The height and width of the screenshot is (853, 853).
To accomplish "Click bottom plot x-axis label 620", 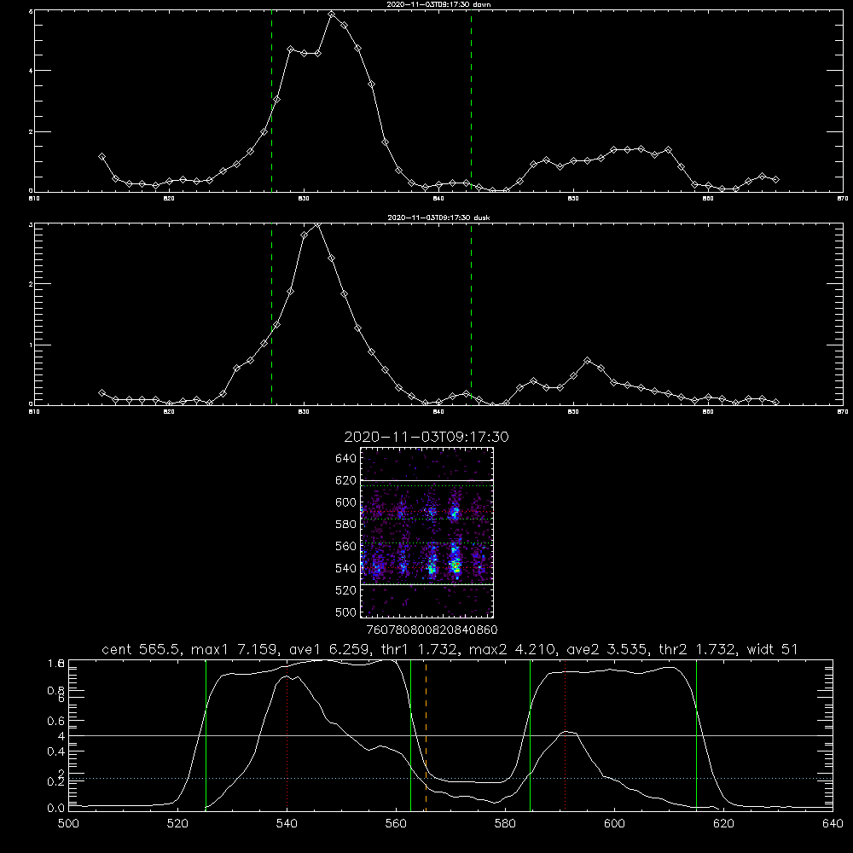I will click(723, 824).
